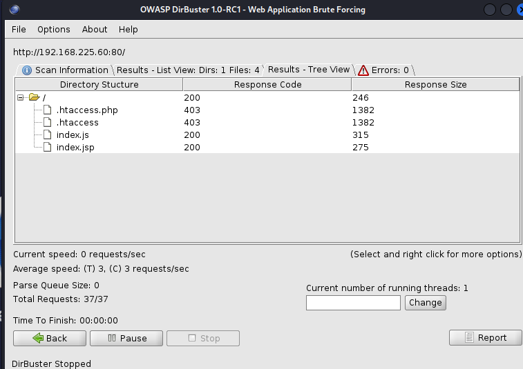Screen dimensions: 523x369
Task: Select the index.js tree entry
Action: click(73, 135)
